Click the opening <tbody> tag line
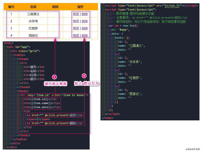The width and height of the screenshot is (203, 153). tap(22, 91)
